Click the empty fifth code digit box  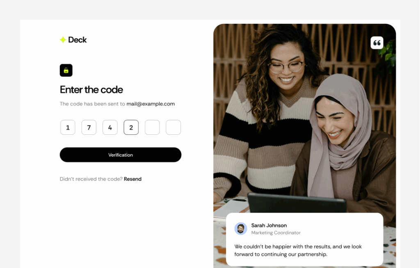(x=152, y=127)
